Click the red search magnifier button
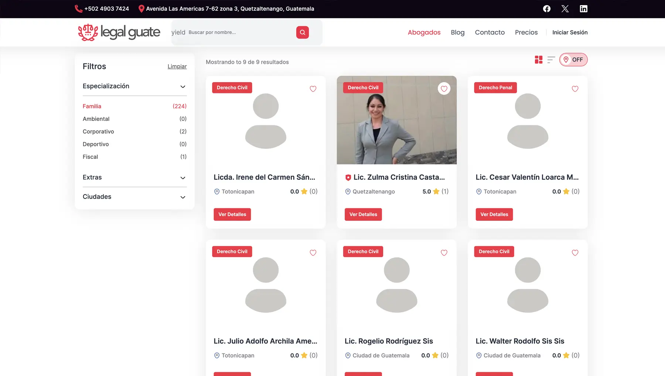Viewport: 665px width, 376px height. point(302,32)
